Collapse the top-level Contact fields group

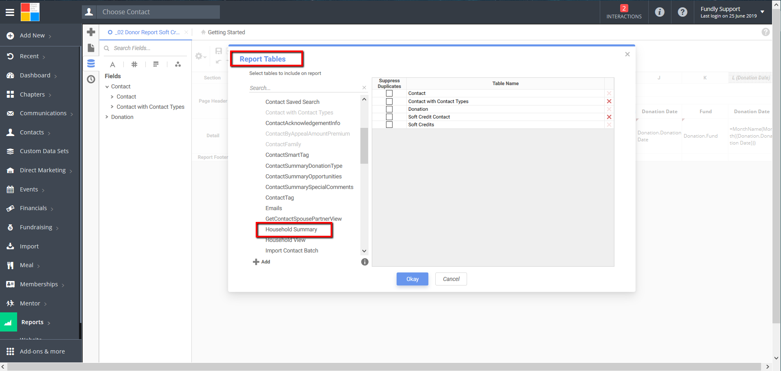[107, 87]
